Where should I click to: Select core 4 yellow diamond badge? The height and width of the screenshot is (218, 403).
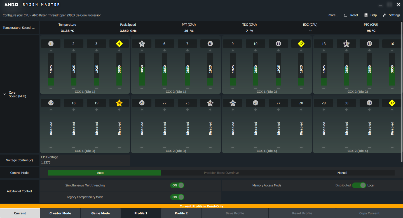pyautogui.click(x=119, y=44)
